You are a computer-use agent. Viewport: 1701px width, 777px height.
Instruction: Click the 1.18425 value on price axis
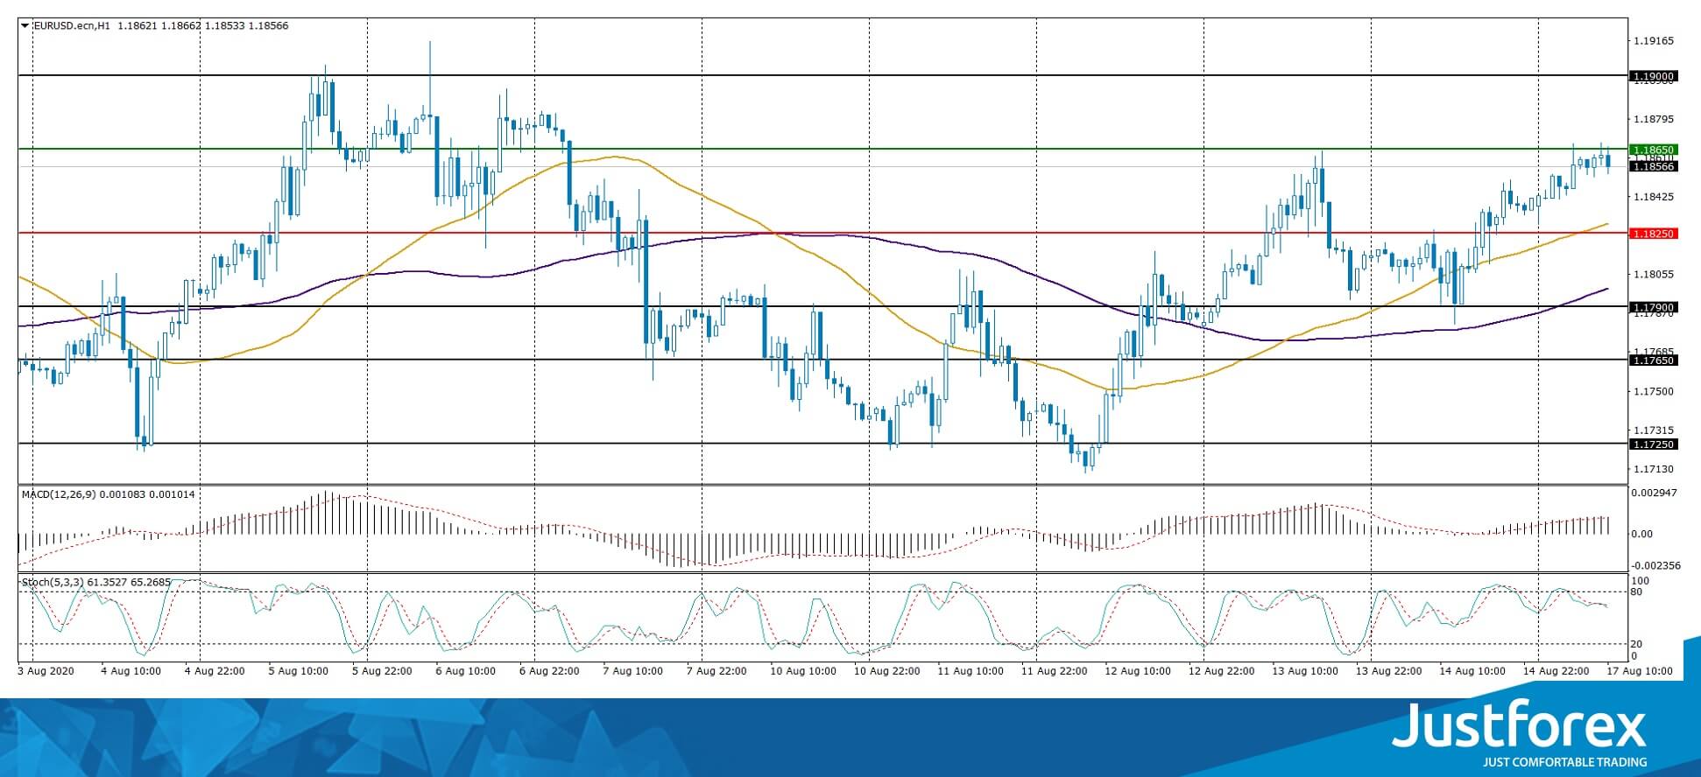coord(1654,197)
